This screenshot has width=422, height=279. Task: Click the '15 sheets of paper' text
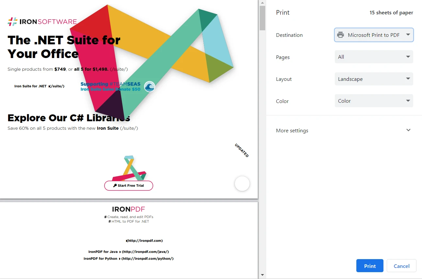click(391, 13)
